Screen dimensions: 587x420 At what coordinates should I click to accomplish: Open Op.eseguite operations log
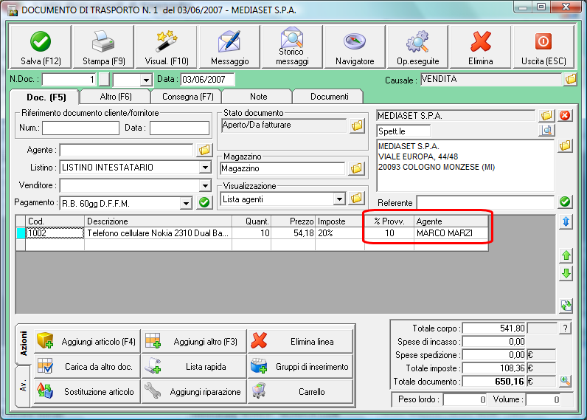tap(418, 47)
